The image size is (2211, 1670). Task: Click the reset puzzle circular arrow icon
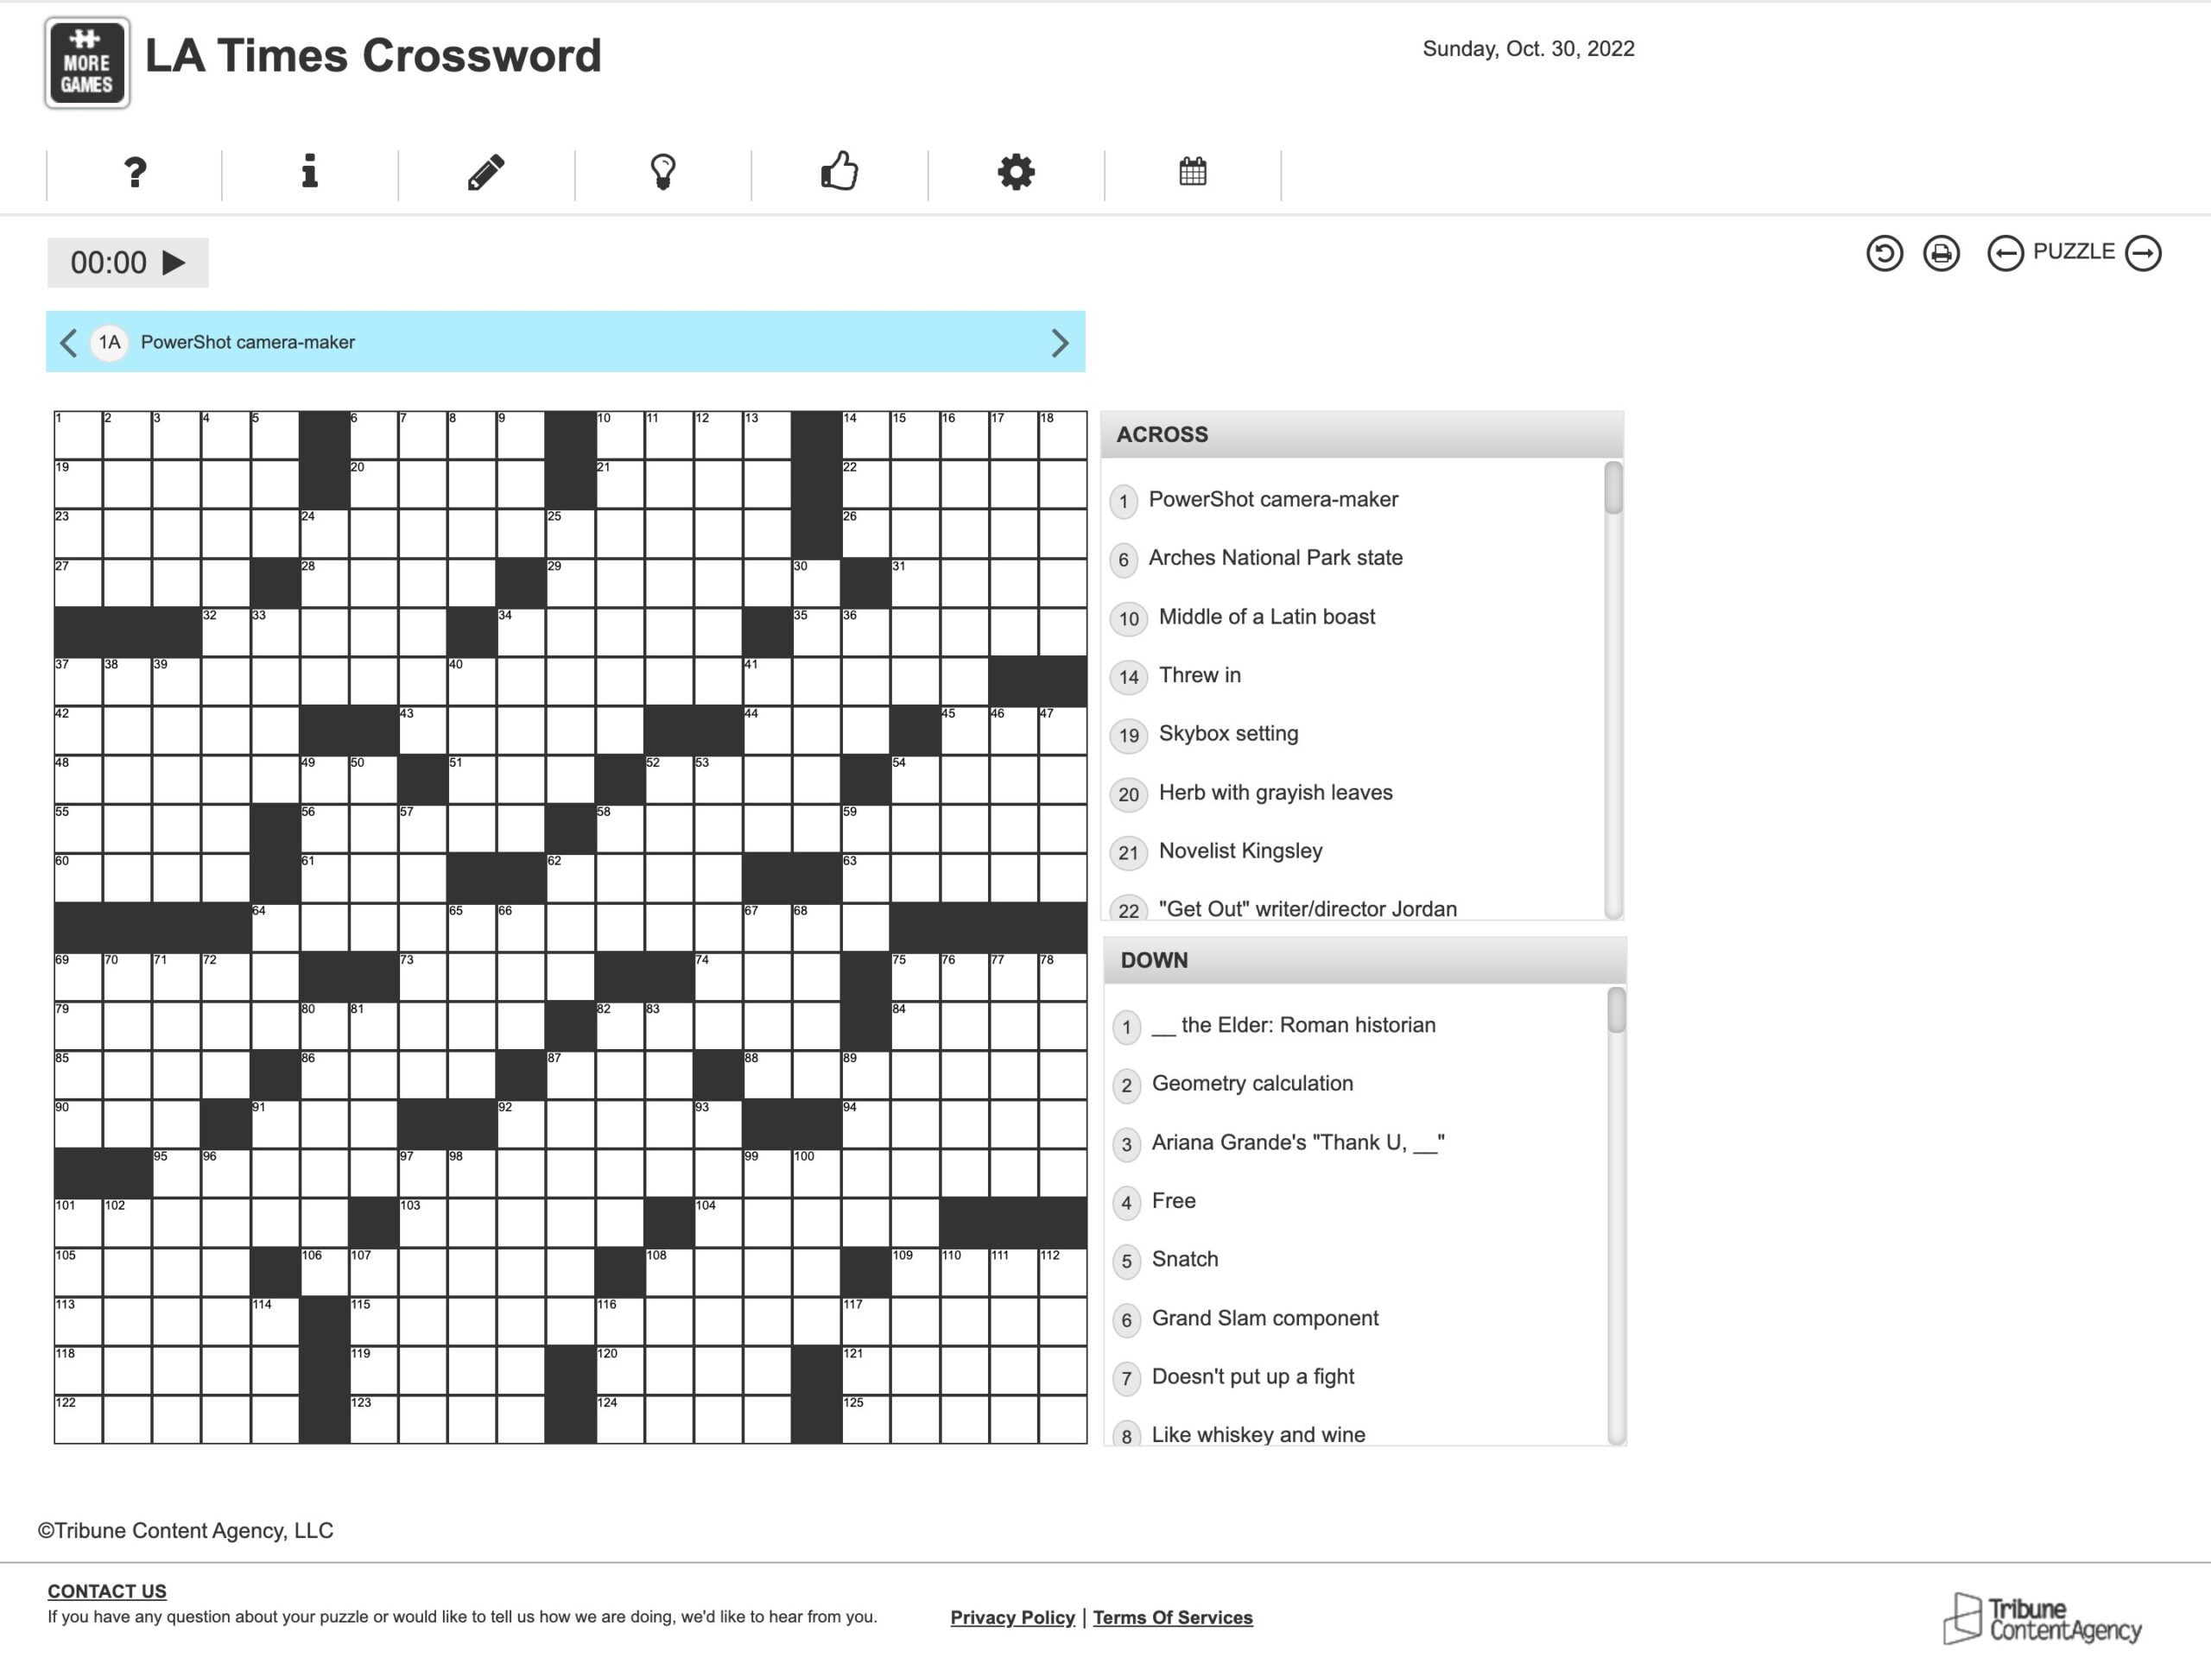1885,253
